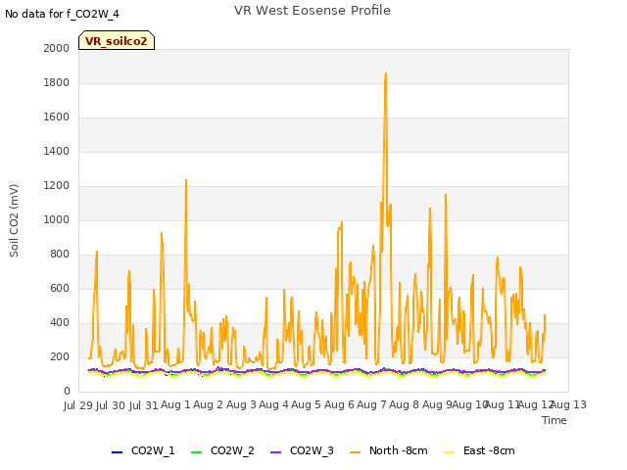627x470 pixels.
Task: Click the Aug 3 x-axis date label
Action: click(x=241, y=404)
